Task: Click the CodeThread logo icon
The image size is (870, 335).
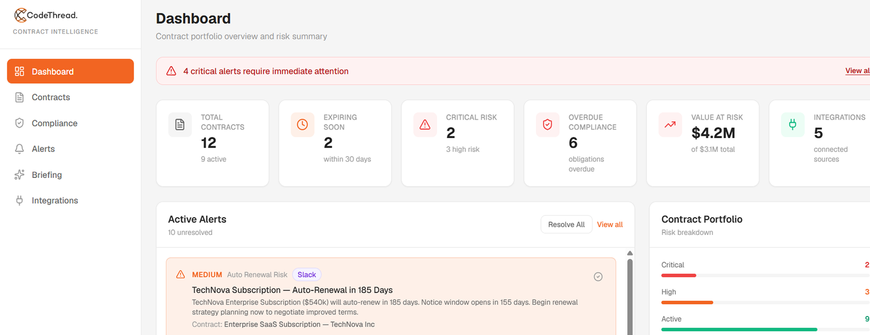Action: (x=20, y=15)
